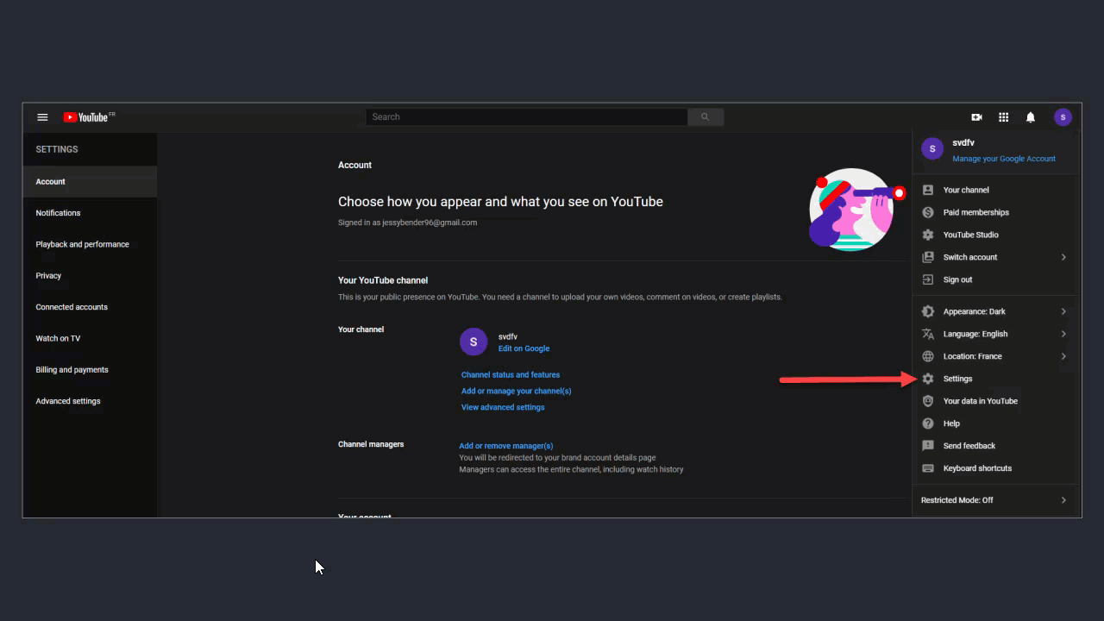Click Add or remove manager(s) link

tap(506, 446)
